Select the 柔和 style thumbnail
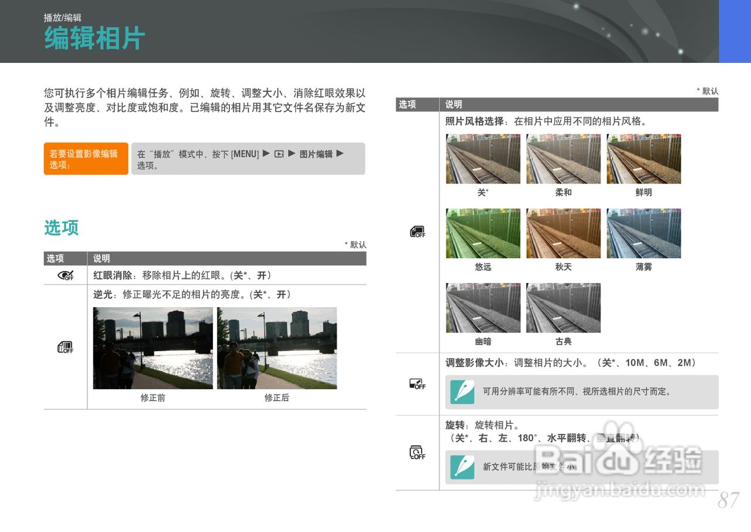Image resolution: width=751 pixels, height=532 pixels. pos(563,159)
